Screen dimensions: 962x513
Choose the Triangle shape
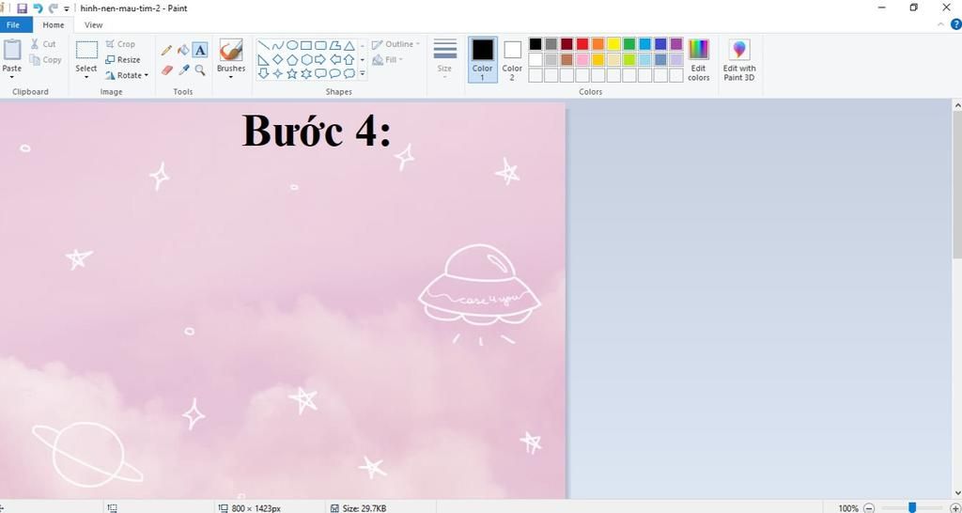[349, 45]
